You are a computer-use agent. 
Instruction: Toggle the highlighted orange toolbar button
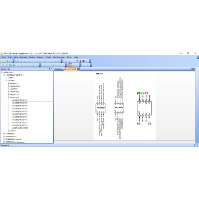point(70,65)
